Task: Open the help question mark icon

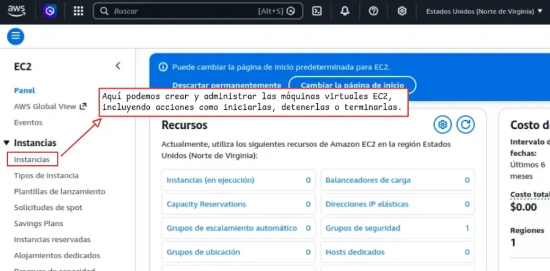Action: tap(373, 11)
